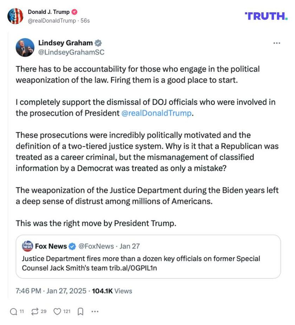Click the 7:46 PM Jan 27, 2025 timestamp
295x325 pixels.
click(x=51, y=291)
